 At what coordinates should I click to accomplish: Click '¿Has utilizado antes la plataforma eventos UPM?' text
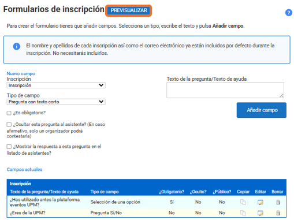[x=44, y=202]
